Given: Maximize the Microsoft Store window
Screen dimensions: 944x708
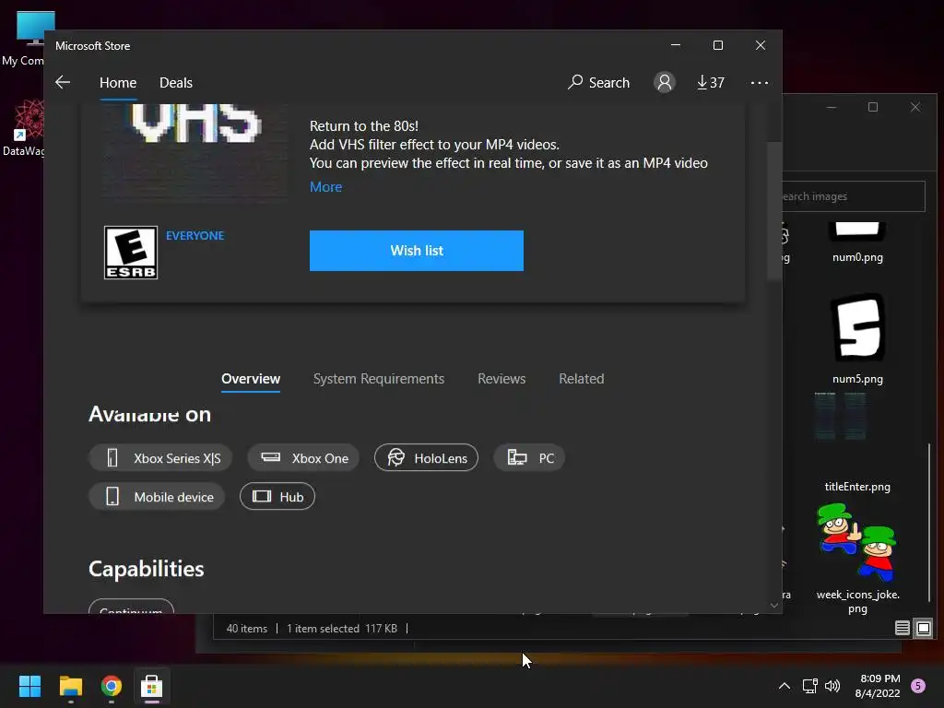Looking at the screenshot, I should coord(717,45).
